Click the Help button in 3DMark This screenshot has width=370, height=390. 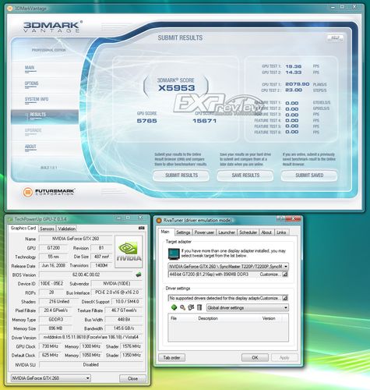[335, 37]
